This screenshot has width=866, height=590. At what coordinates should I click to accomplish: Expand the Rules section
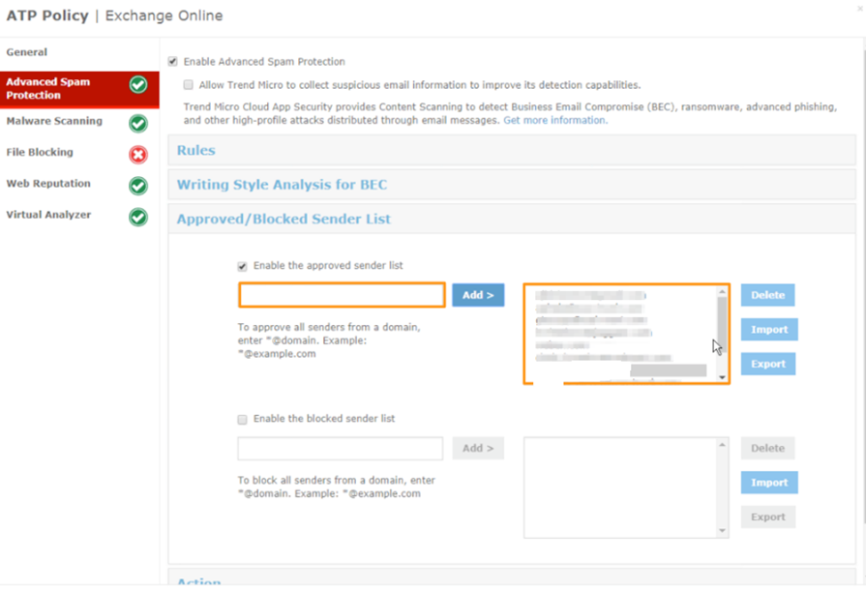[x=196, y=151]
